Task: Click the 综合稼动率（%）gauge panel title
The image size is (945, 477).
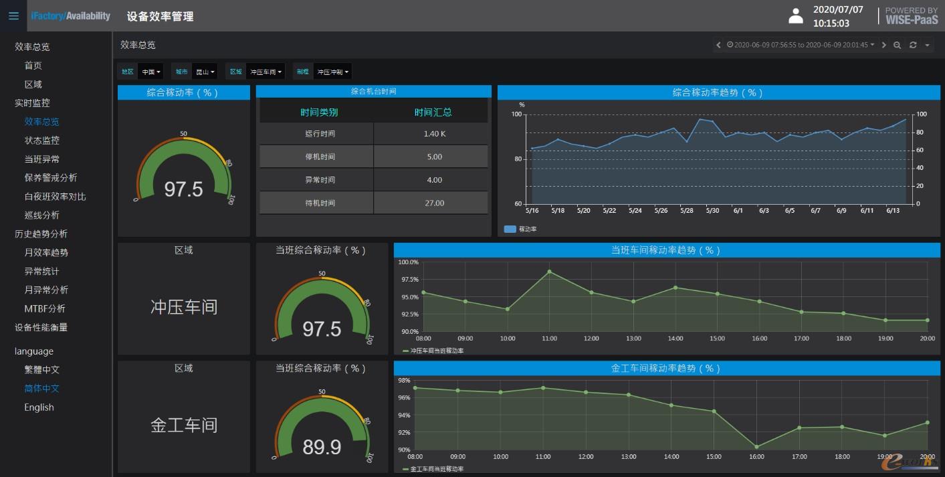Action: click(x=183, y=93)
